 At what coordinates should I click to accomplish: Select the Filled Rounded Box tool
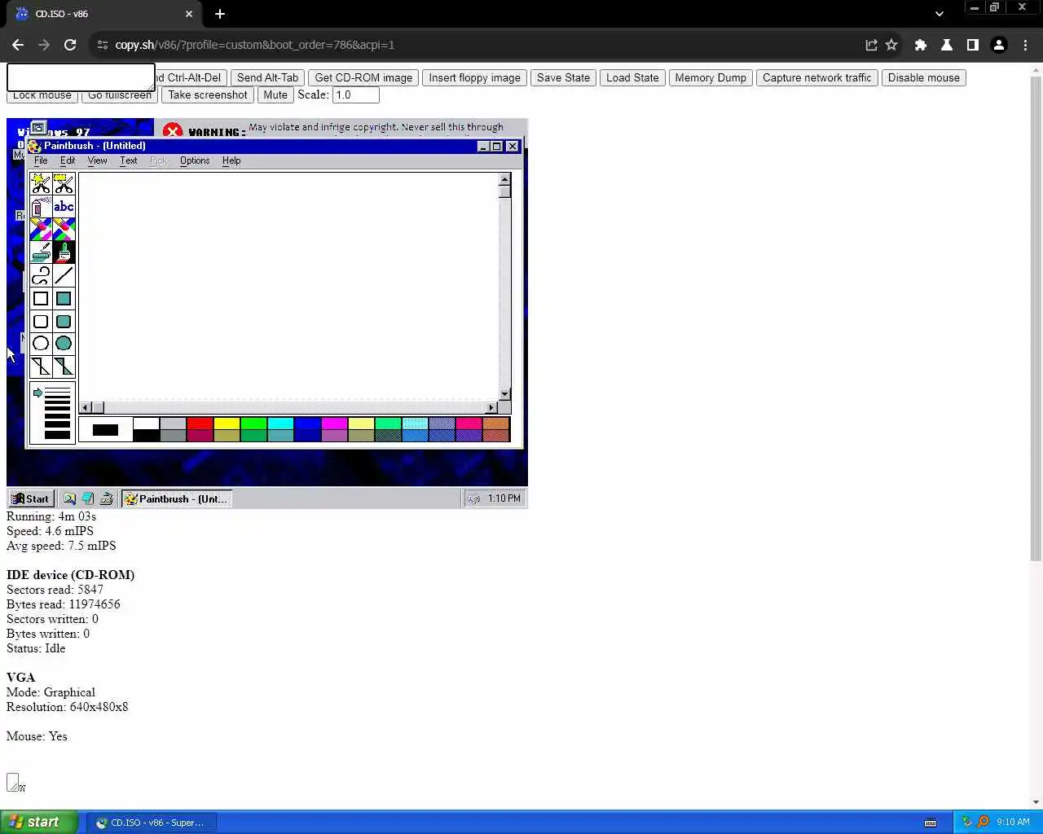click(x=64, y=321)
